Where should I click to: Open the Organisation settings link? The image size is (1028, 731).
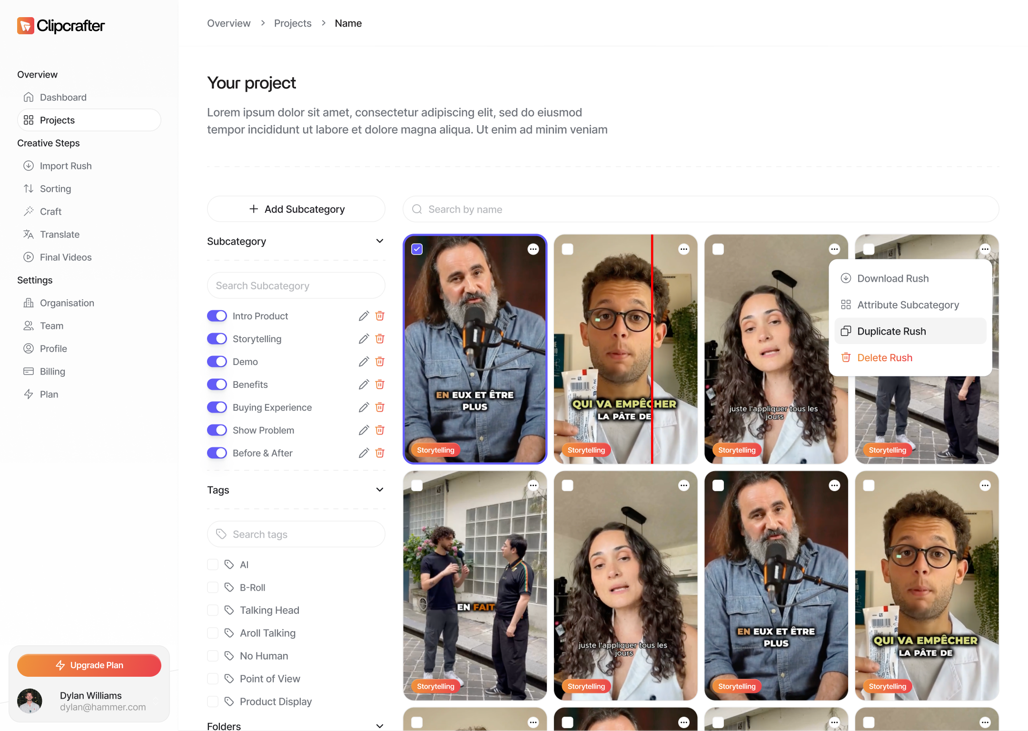(89, 303)
